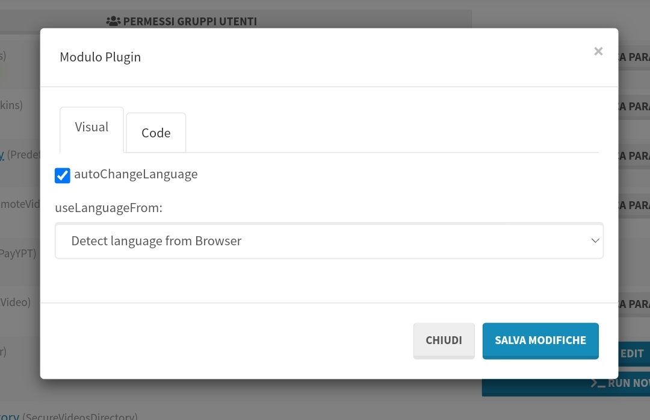Close the Modulo Plugin dialog with X
The image size is (650, 420).
(598, 51)
